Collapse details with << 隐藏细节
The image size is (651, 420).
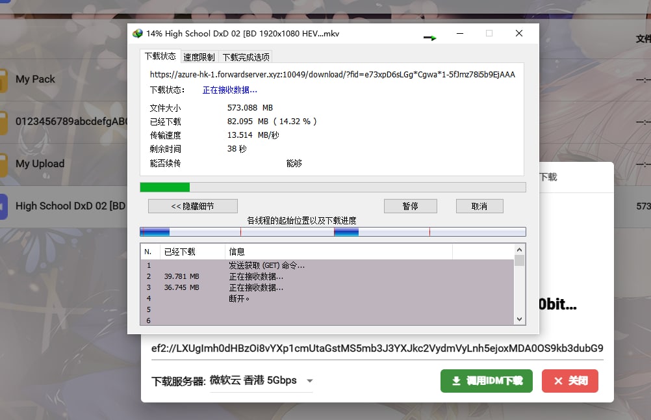click(x=192, y=206)
